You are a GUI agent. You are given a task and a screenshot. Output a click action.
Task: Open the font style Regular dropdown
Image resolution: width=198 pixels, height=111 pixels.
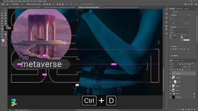(x=179, y=32)
